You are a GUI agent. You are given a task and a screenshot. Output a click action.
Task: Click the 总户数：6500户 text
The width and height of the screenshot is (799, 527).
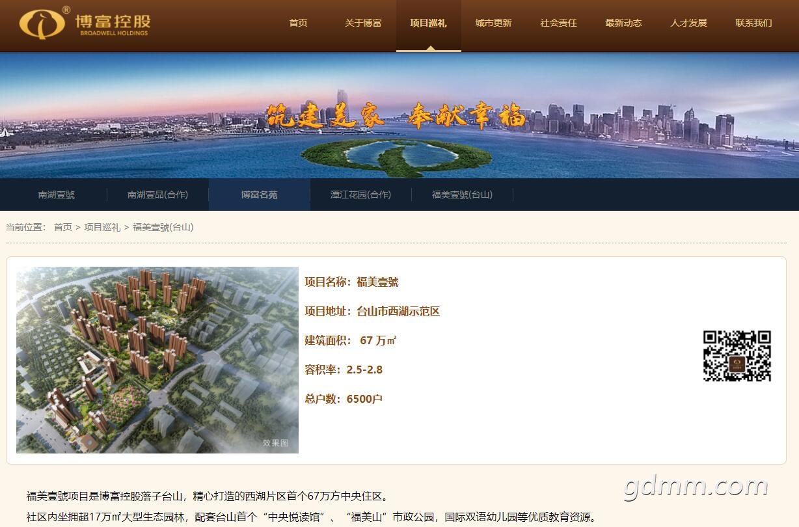344,399
